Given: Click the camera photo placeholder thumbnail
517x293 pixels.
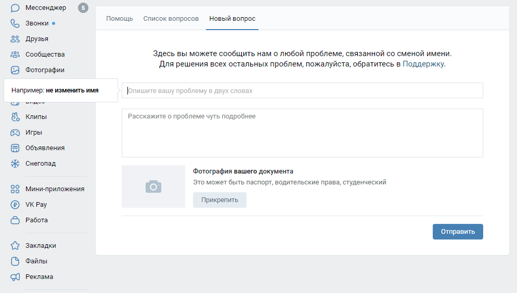Looking at the screenshot, I should coord(153,187).
